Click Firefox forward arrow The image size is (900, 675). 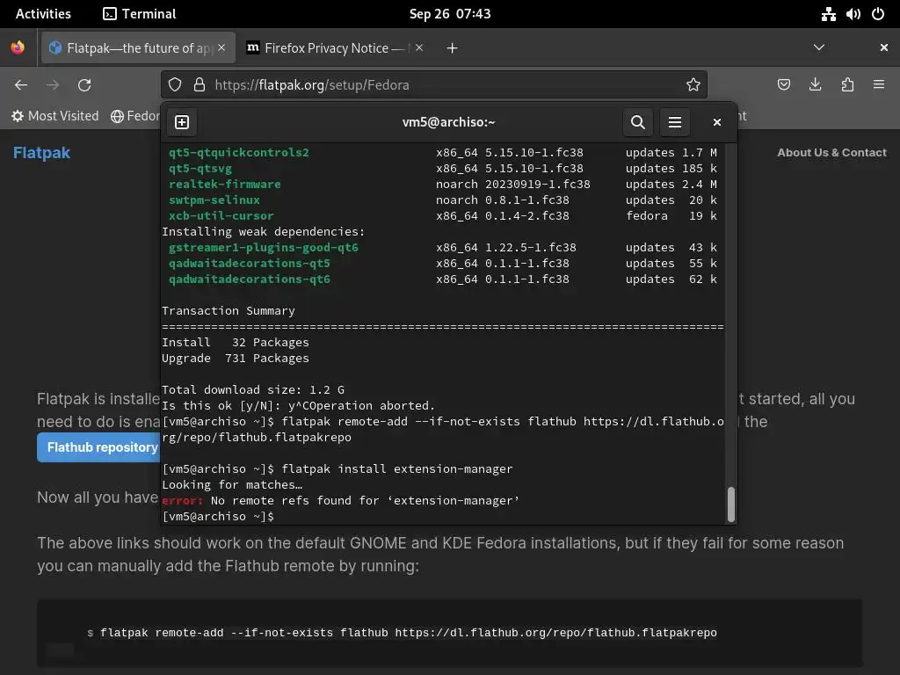click(53, 85)
